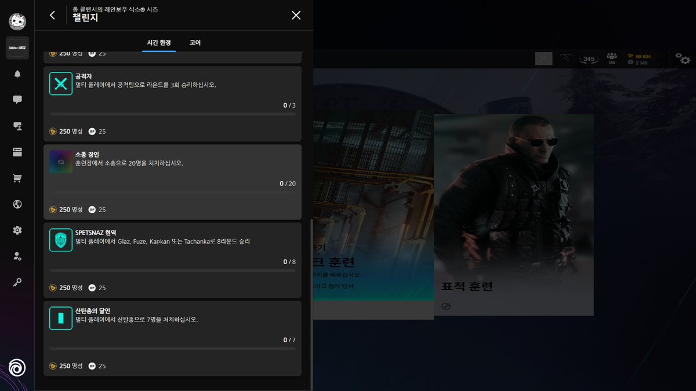
Task: Click the 공격팀으로 라운드를 3회 승리 description
Action: pyautogui.click(x=146, y=85)
